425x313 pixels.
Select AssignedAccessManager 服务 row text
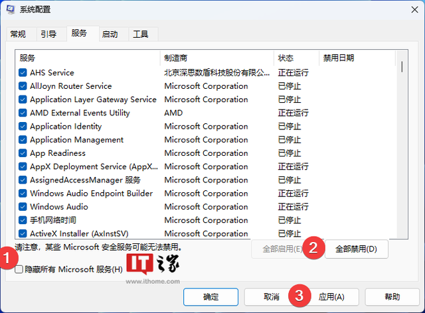(x=86, y=180)
